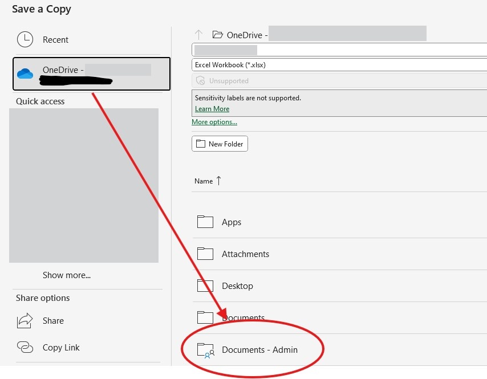Click the up arrow to navigate up
Screen dimensions: 487x379
[x=198, y=33]
